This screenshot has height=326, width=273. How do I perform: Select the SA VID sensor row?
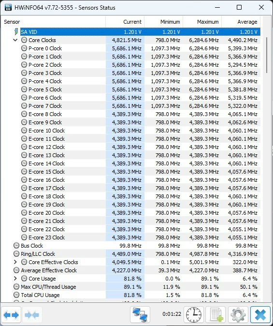click(x=140, y=32)
